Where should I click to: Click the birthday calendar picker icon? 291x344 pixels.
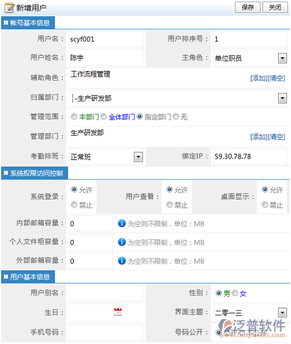(118, 312)
